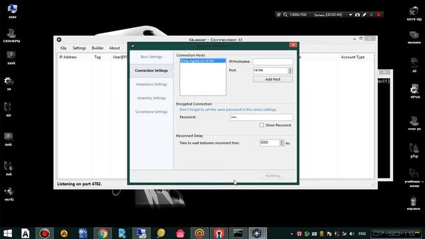Image resolution: width=425 pixels, height=239 pixels.
Task: Decrease the Port value with down arrow
Action: coord(290,72)
